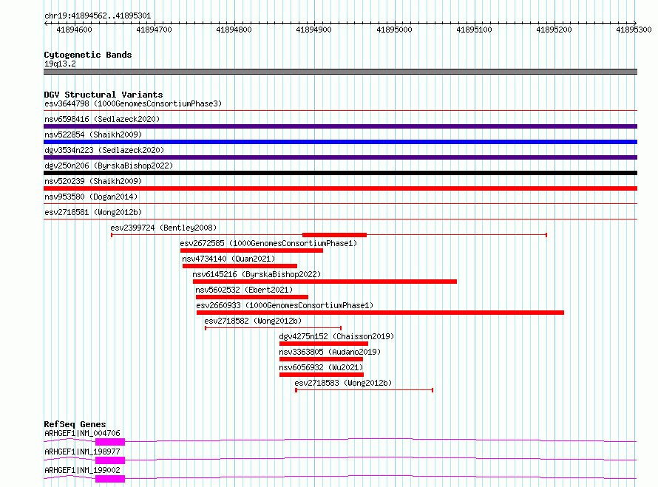
Task: Click the nsv4734140 (Quan2021) red bar
Action: 240,266
